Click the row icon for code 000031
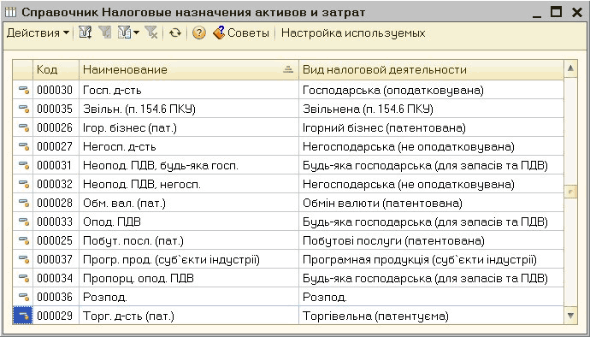590x337 pixels. click(24, 165)
